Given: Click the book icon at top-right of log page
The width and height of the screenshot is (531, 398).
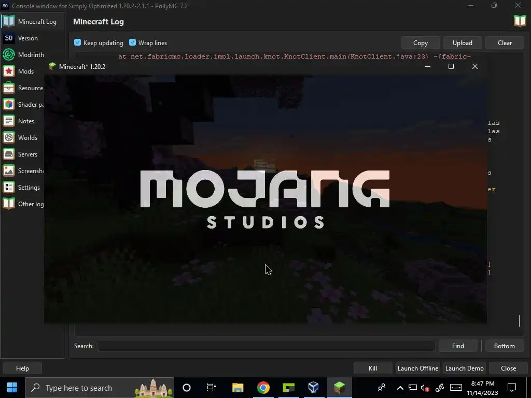Looking at the screenshot, I should click(x=520, y=21).
